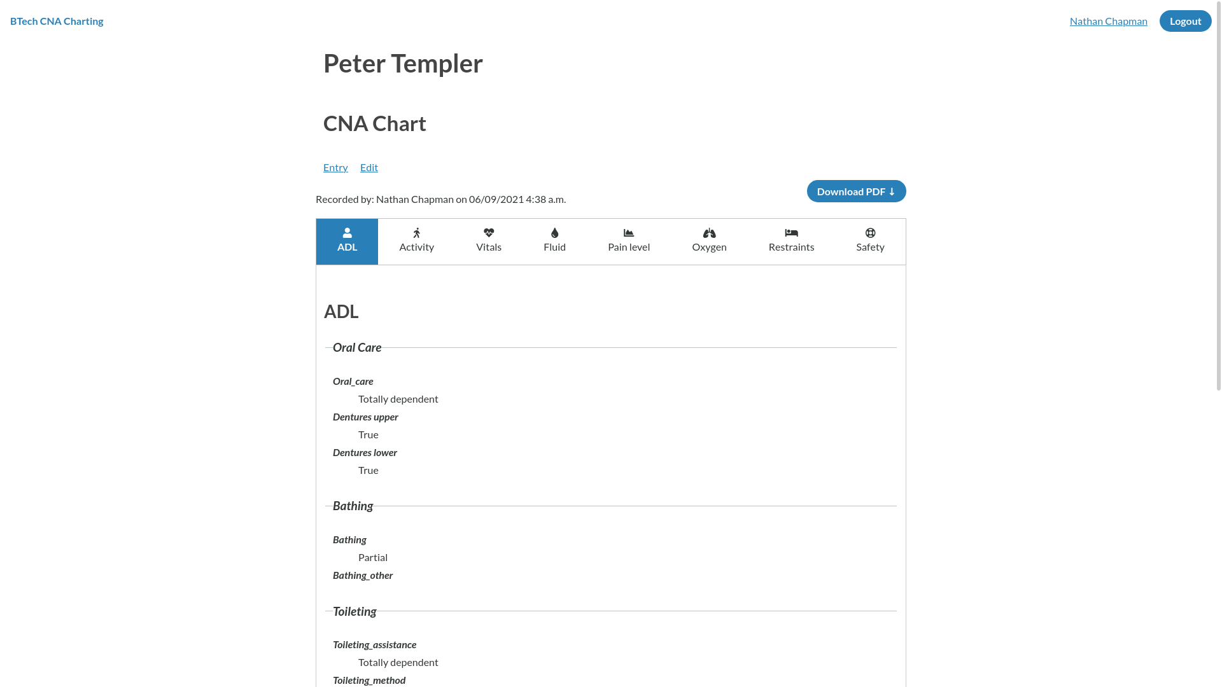Go to BTech CNA Charting home

[57, 21]
